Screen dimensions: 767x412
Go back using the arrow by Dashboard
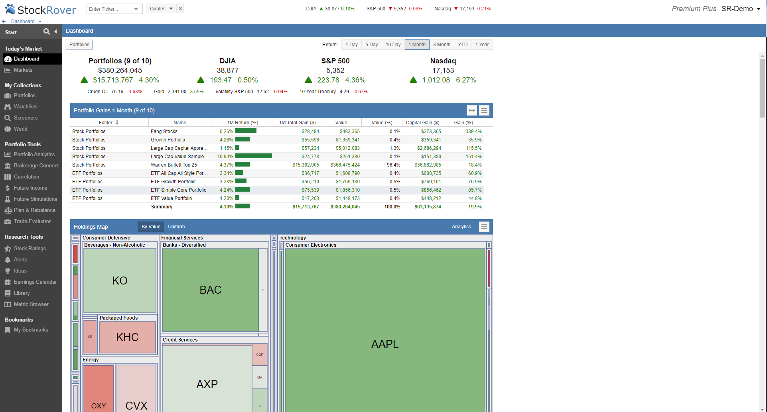[x=4, y=22]
